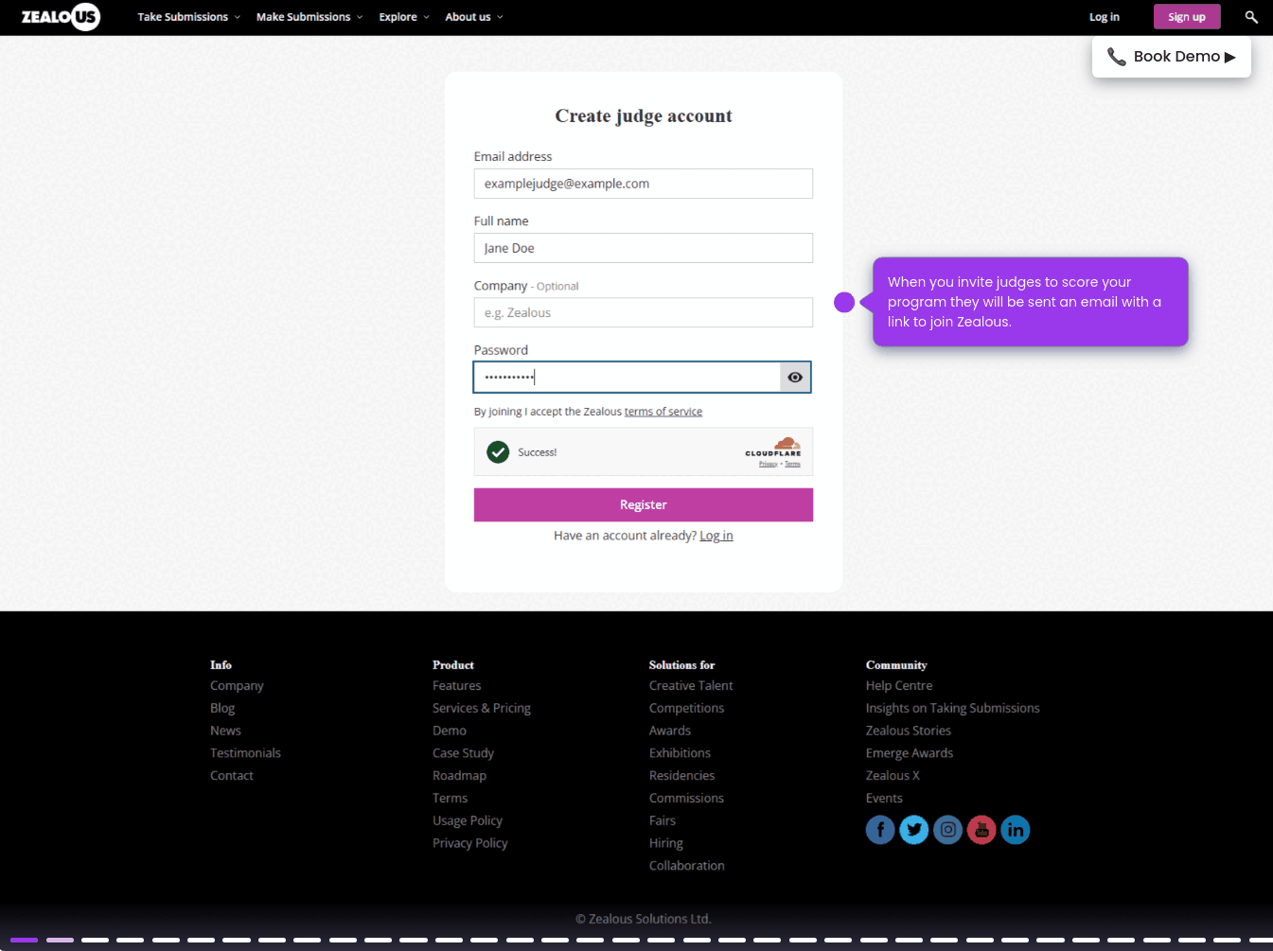This screenshot has width=1273, height=951.
Task: Open the About us menu
Action: coord(473,17)
